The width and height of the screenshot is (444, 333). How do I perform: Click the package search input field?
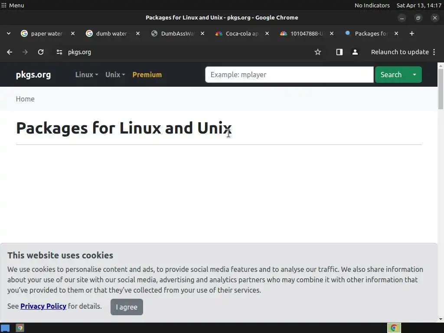coord(289,75)
